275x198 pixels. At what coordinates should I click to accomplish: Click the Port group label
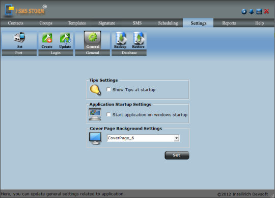(19, 53)
